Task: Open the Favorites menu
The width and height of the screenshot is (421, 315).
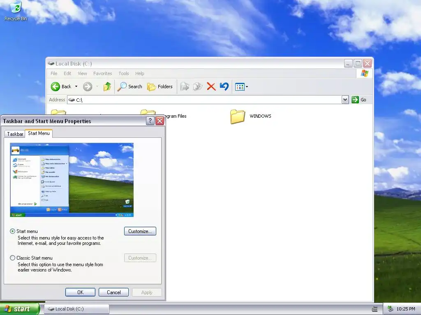Action: tap(102, 73)
